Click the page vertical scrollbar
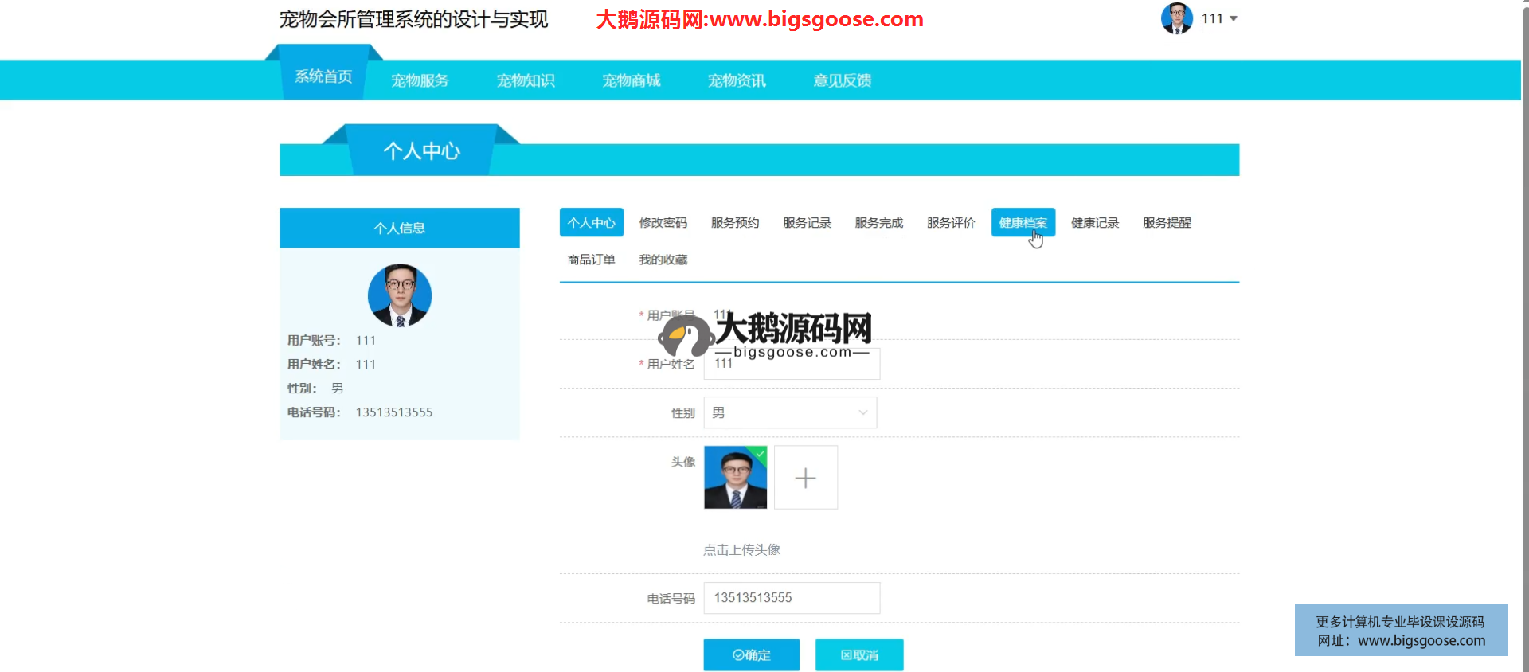Image resolution: width=1529 pixels, height=672 pixels. (1524, 318)
